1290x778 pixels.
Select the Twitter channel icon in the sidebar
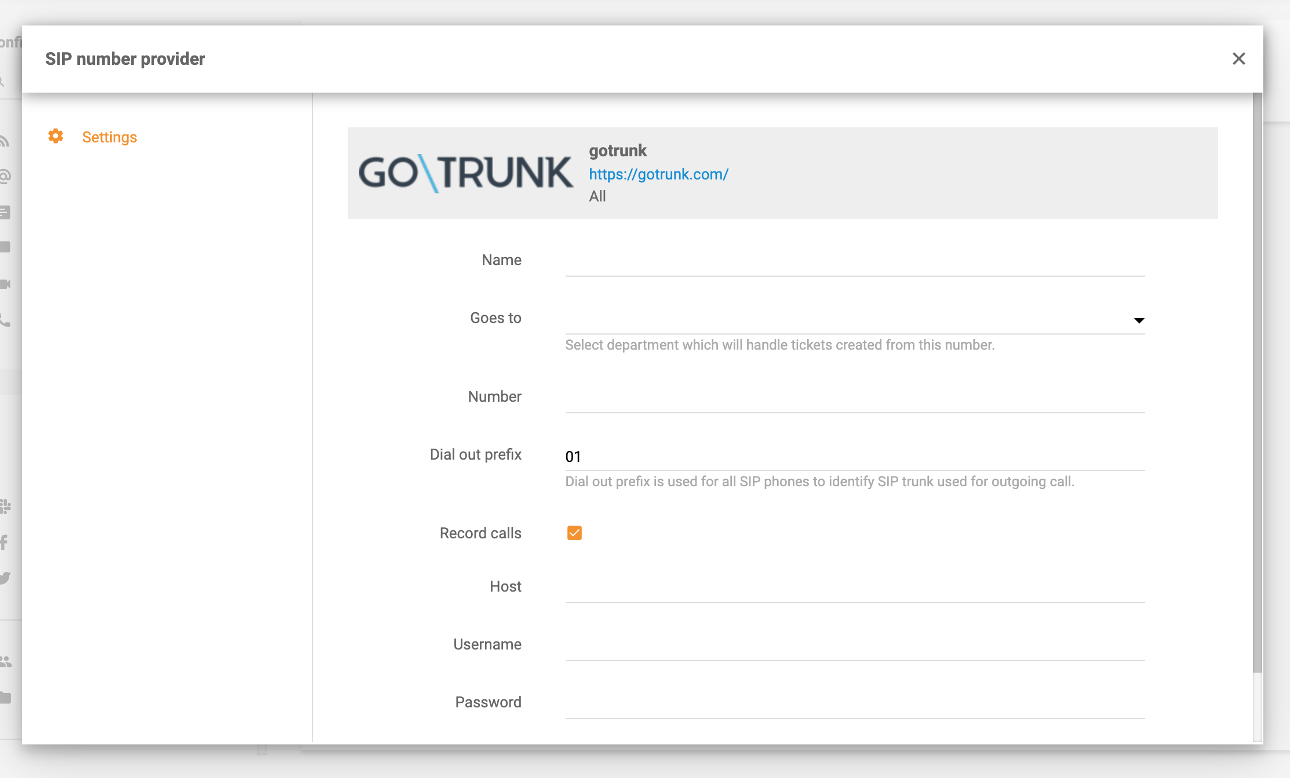pos(6,578)
